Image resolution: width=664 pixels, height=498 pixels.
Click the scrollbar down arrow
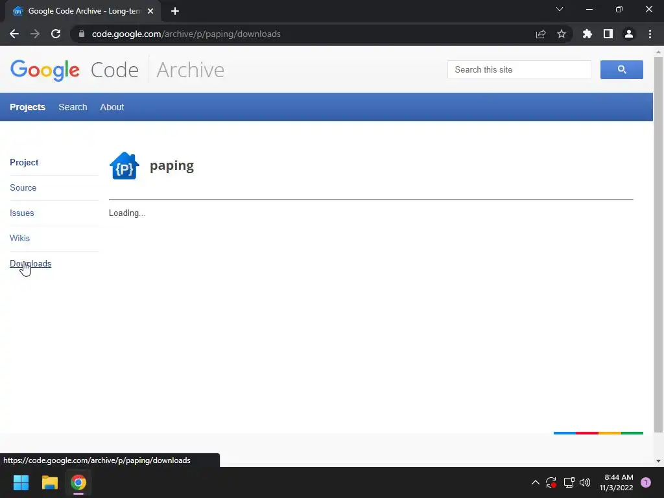658,461
